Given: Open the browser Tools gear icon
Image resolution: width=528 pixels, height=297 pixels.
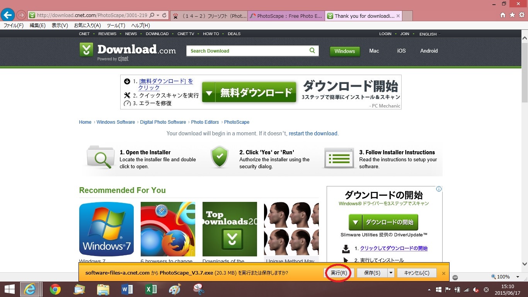Looking at the screenshot, I should [521, 15].
